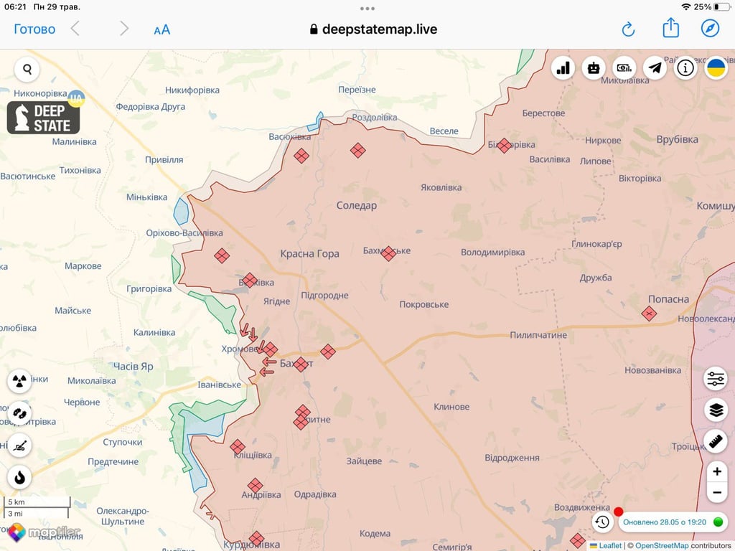The height and width of the screenshot is (551, 735).
Task: Zoom in with the plus button
Action: pyautogui.click(x=717, y=471)
